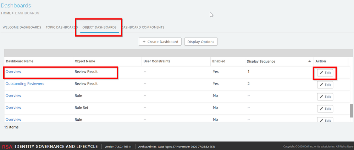Sort by the Enabled column header
This screenshot has width=354, height=150.
click(219, 61)
